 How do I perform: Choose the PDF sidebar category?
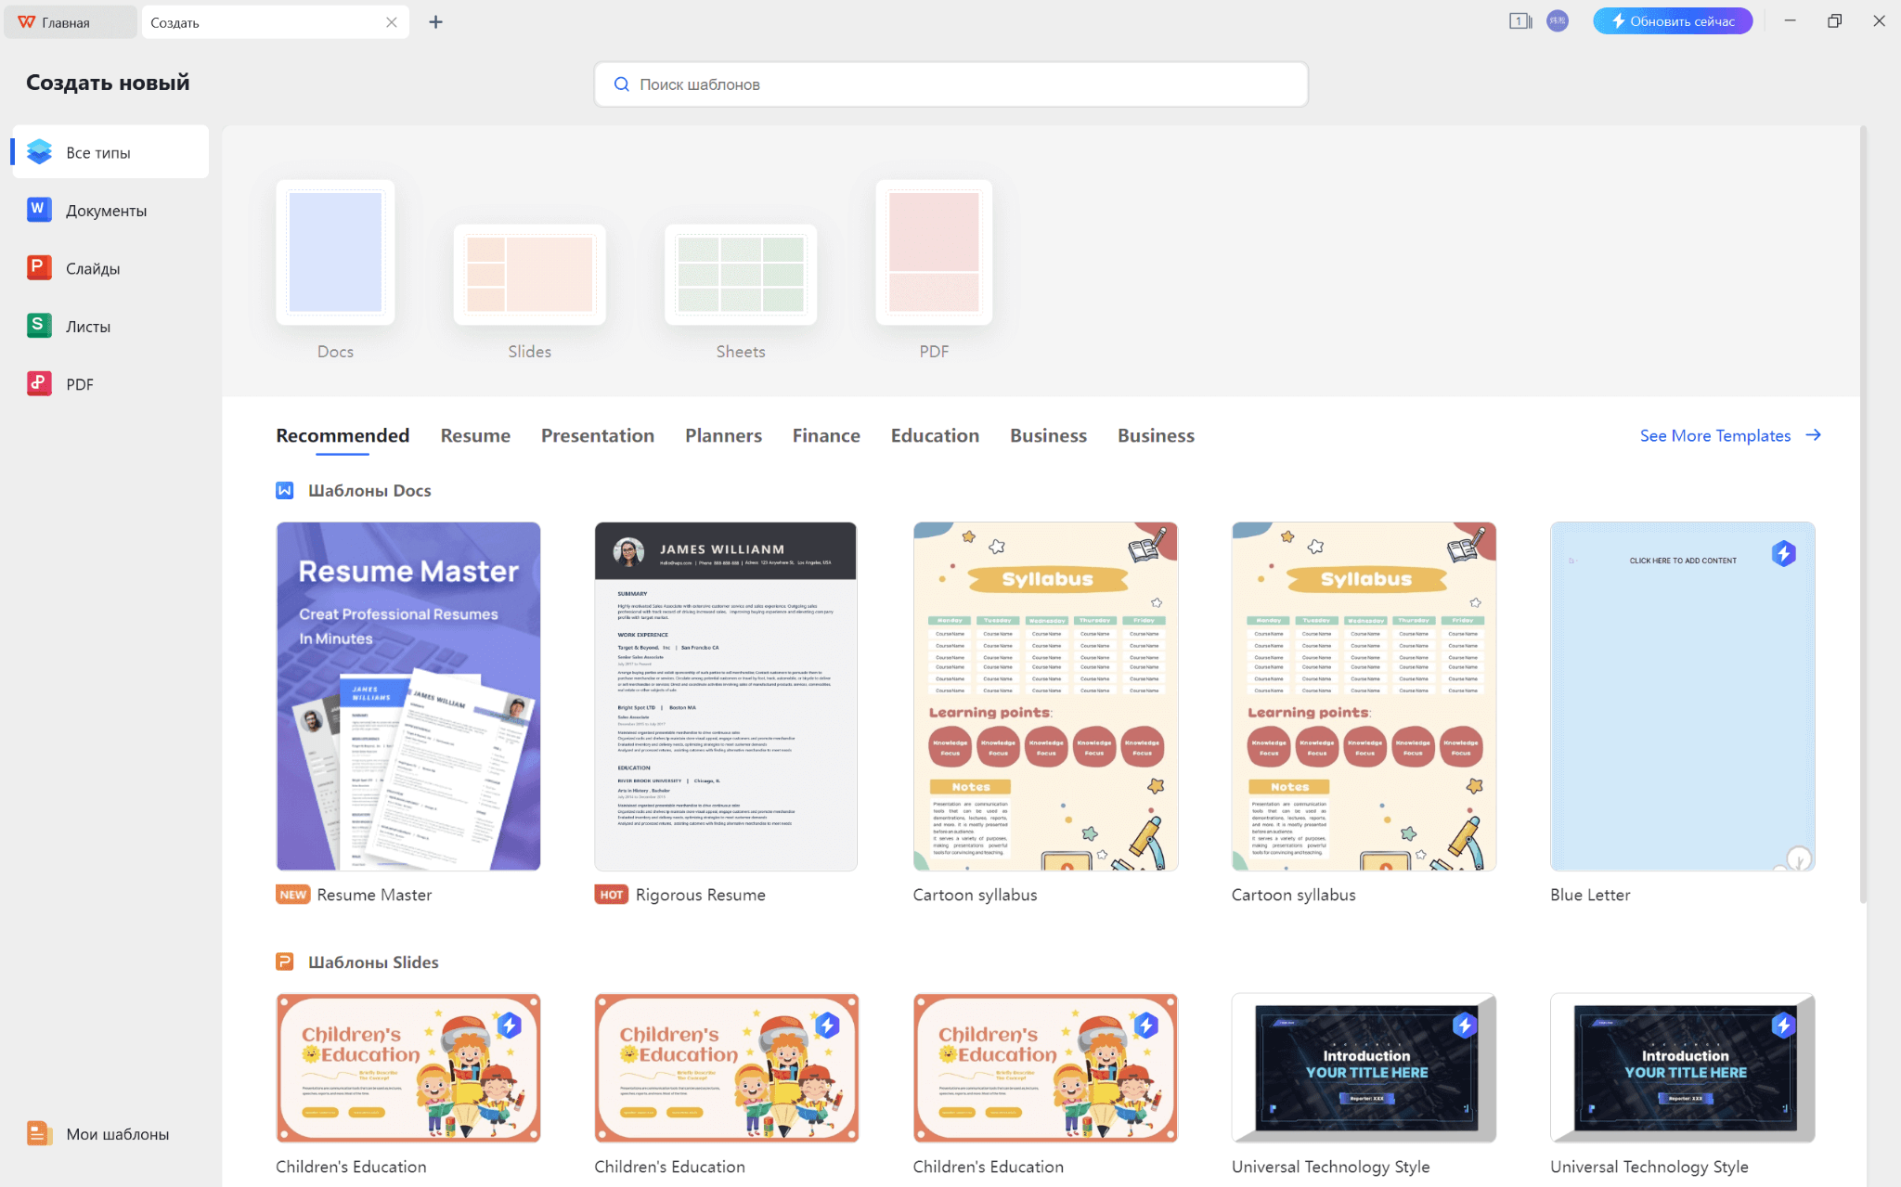point(79,384)
